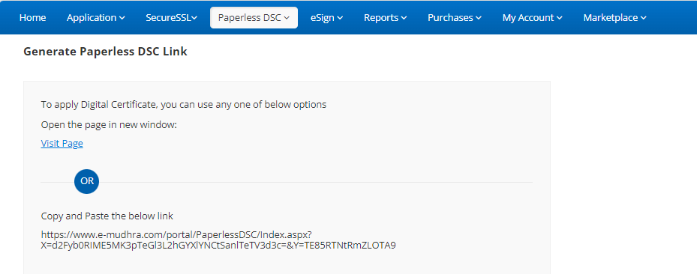The width and height of the screenshot is (697, 274).
Task: Click the chevron next to Application
Action: (122, 18)
